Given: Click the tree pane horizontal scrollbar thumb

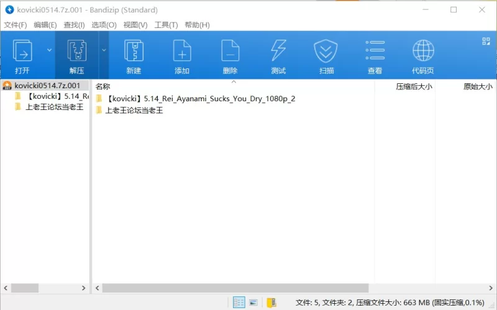Looking at the screenshot, I should [x=25, y=288].
